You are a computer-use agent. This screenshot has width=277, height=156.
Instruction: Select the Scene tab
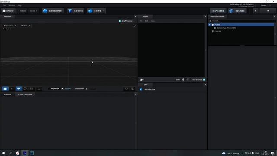145,16
